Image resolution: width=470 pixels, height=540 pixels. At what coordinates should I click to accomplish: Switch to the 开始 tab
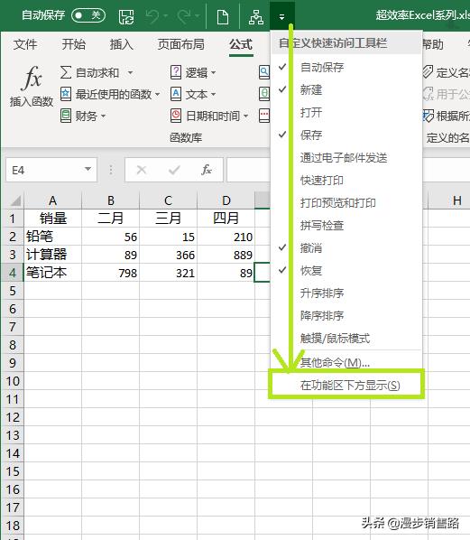point(73,44)
